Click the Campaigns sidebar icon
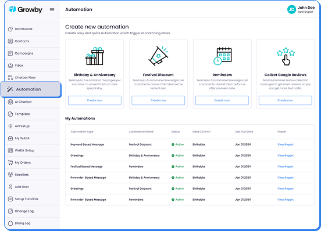The width and height of the screenshot is (321, 231). pos(10,53)
